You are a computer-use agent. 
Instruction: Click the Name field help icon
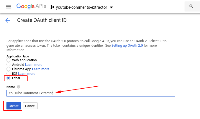[19, 87]
